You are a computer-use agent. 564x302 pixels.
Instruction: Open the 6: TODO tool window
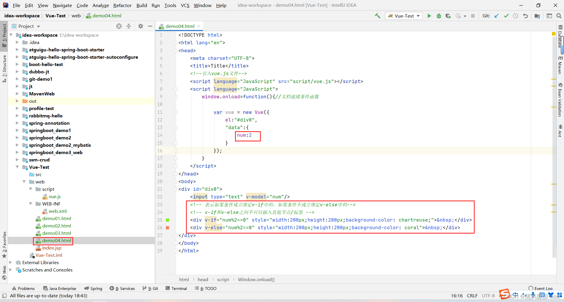[x=206, y=288]
